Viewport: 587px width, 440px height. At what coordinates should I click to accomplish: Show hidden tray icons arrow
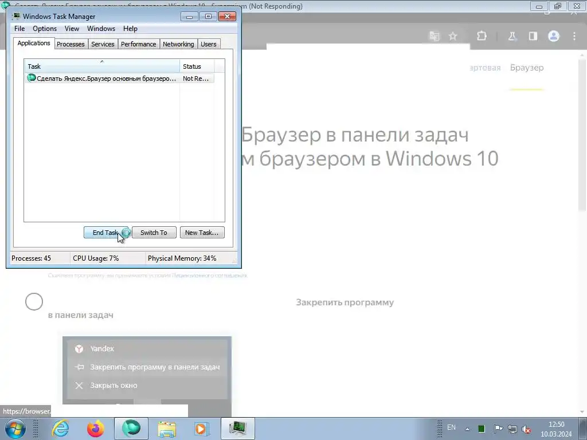point(467,429)
